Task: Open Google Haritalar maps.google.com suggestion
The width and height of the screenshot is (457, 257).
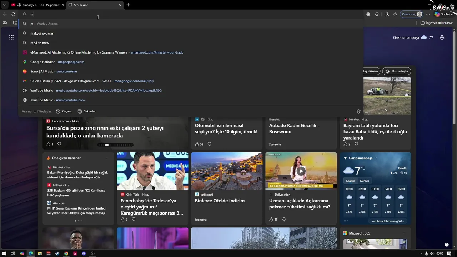Action: pos(191,62)
